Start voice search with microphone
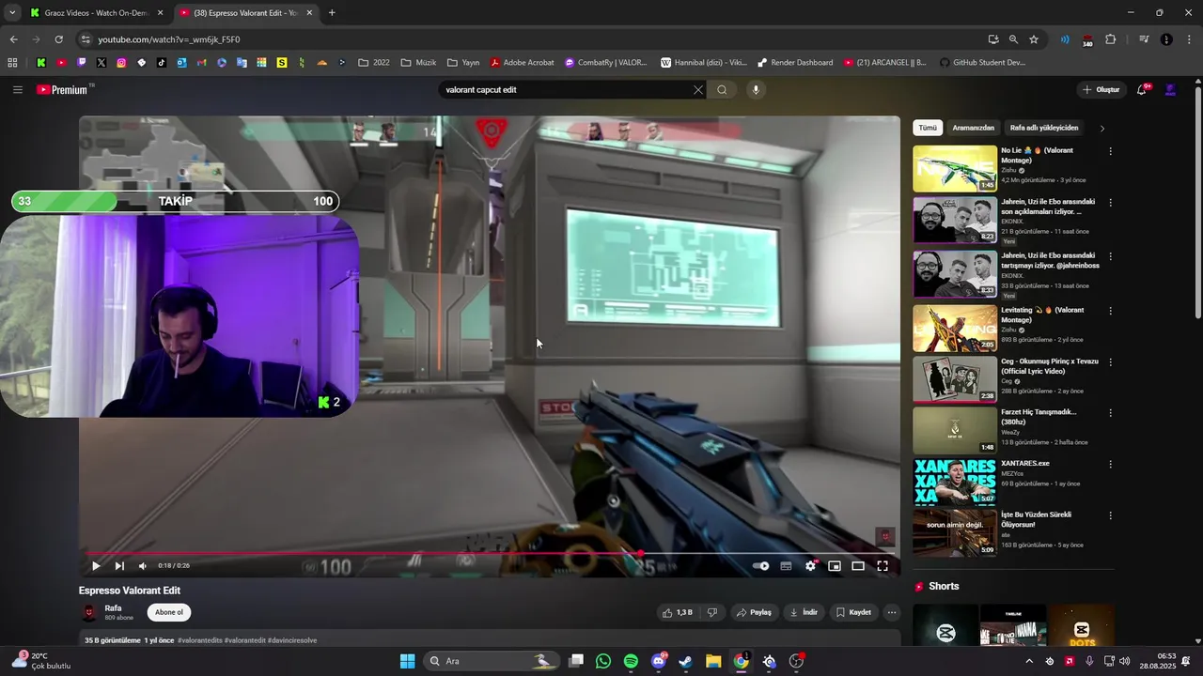Screen dimensions: 1203x676 [755, 90]
